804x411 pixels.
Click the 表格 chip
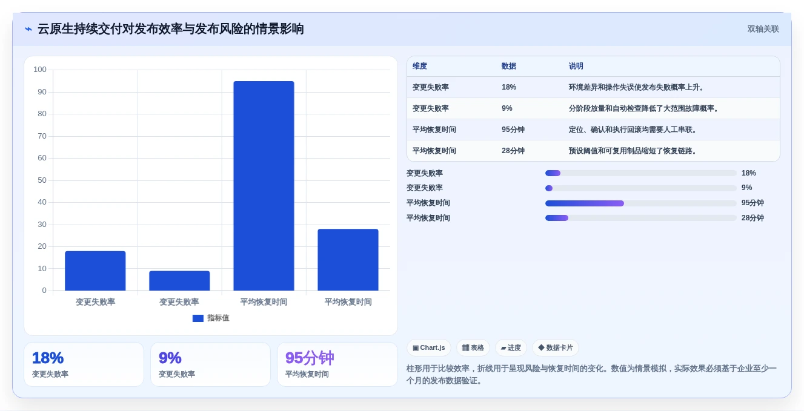(473, 347)
